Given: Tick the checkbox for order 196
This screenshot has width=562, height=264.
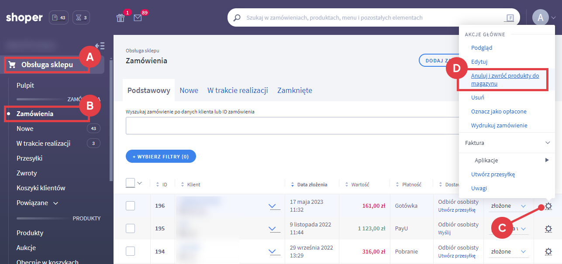Looking at the screenshot, I should click(130, 206).
